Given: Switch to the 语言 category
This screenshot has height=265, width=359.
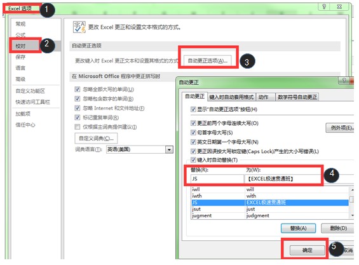Looking at the screenshot, I should [20, 68].
